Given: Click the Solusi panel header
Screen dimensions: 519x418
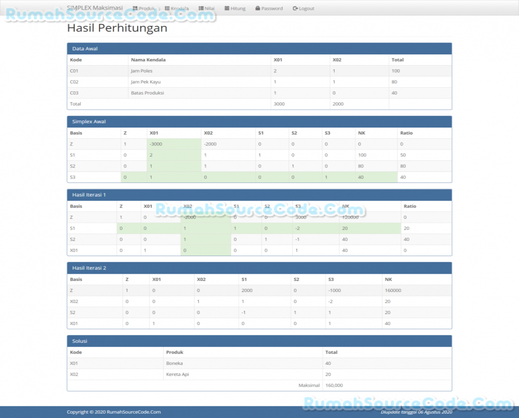Looking at the screenshot, I should click(78, 341).
